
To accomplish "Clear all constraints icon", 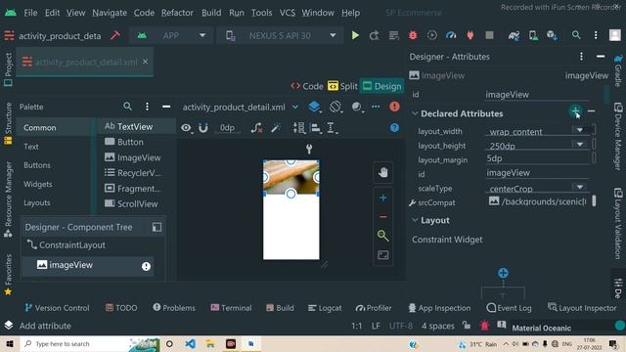I will point(256,128).
